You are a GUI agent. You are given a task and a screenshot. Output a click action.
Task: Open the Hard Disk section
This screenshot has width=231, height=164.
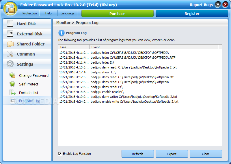click(27, 24)
